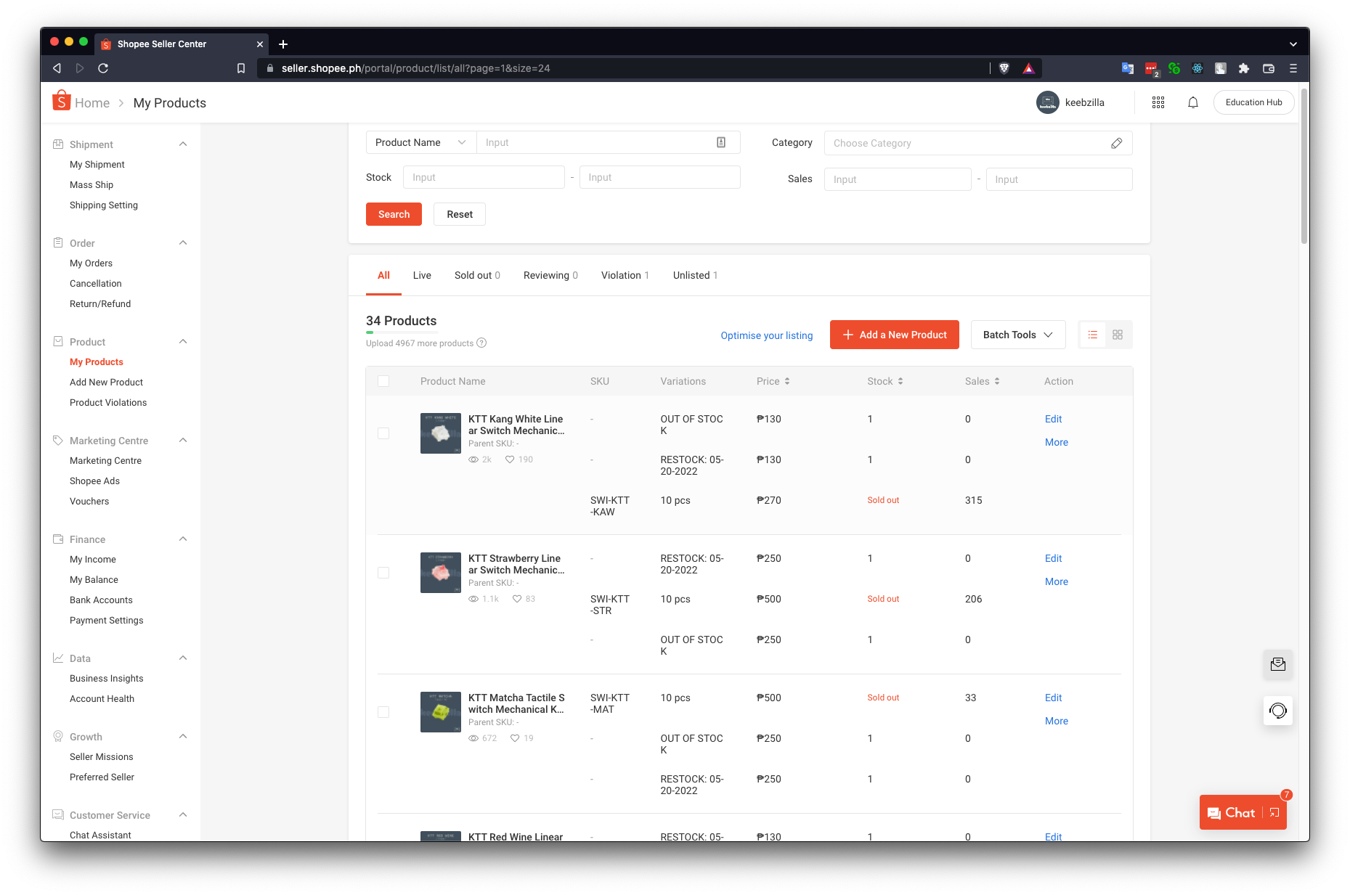Tick the KTT Matcha Tactile product checkbox
The width and height of the screenshot is (1350, 895).
coord(383,712)
